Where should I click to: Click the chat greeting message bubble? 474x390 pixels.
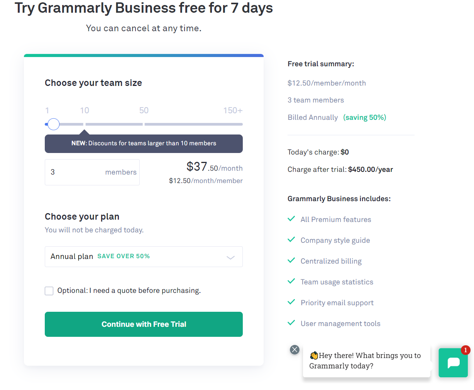(x=366, y=361)
